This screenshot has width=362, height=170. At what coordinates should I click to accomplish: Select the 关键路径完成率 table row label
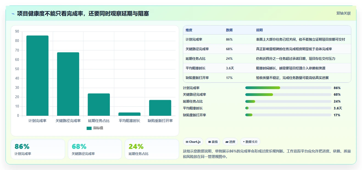(x=197, y=49)
